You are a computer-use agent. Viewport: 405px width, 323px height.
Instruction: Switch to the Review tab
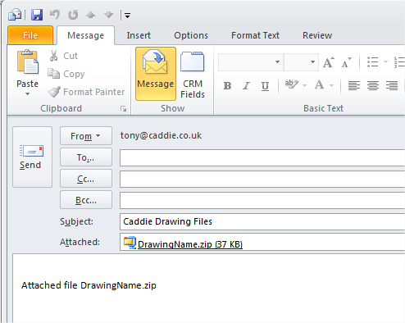point(317,35)
